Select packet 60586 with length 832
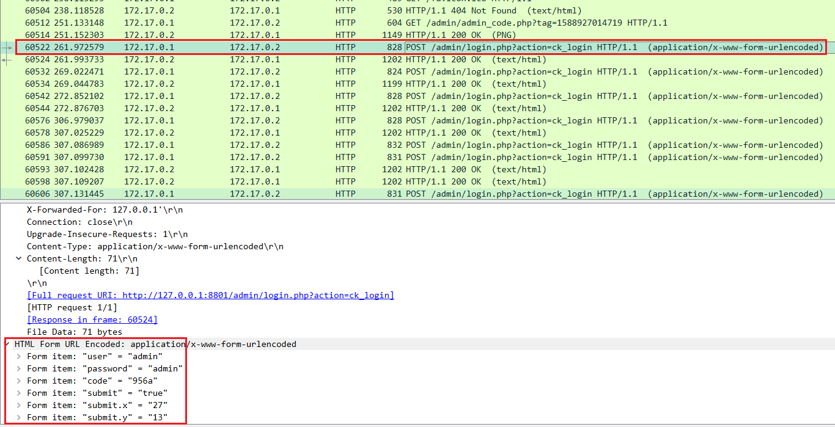 pyautogui.click(x=417, y=145)
